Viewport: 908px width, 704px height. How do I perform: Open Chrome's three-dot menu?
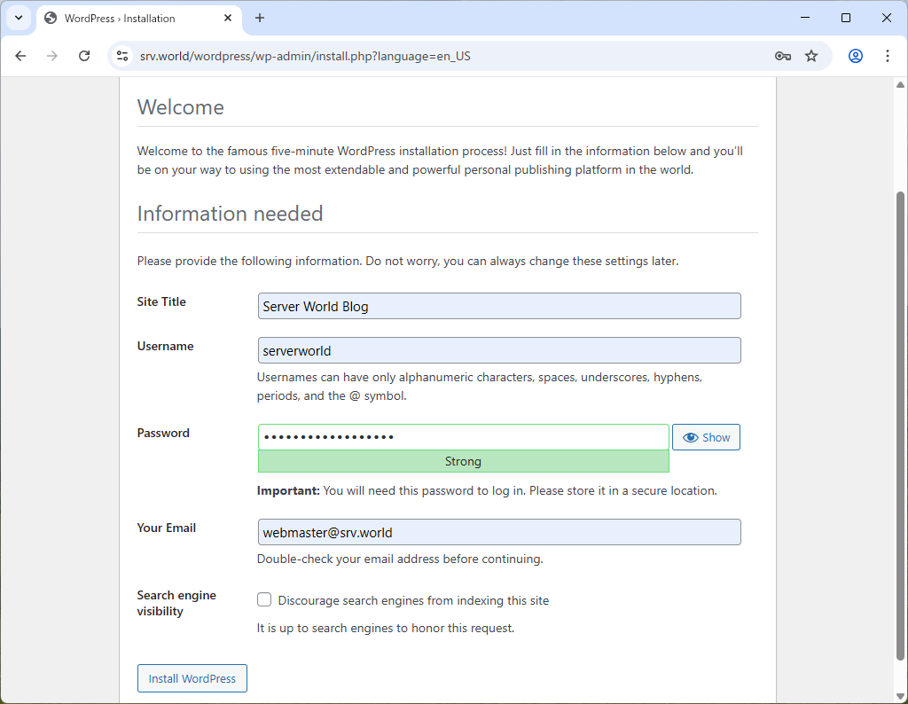tap(888, 55)
